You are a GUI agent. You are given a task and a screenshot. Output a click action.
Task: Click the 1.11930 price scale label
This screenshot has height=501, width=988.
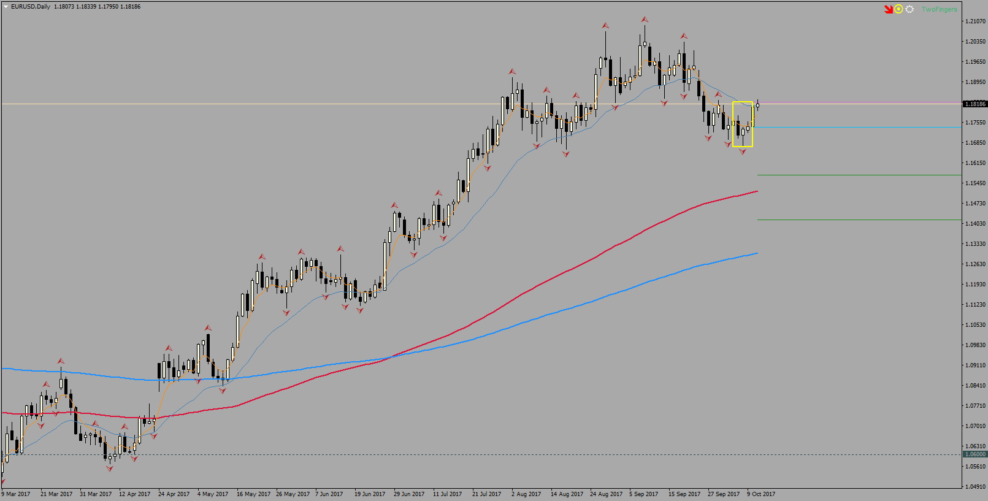click(976, 285)
